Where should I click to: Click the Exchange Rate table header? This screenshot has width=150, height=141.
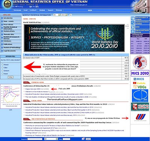[140, 35]
